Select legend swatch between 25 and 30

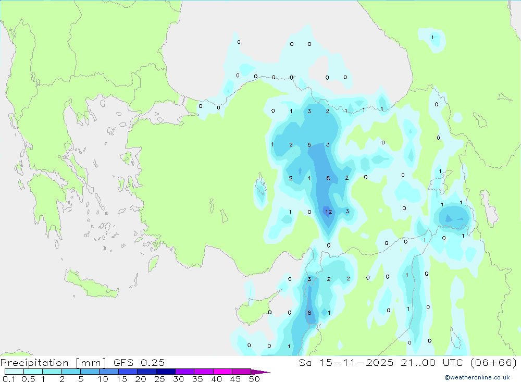tap(166, 372)
